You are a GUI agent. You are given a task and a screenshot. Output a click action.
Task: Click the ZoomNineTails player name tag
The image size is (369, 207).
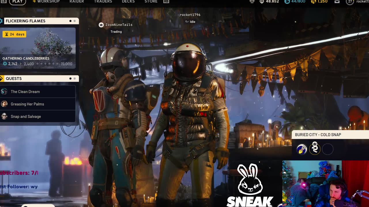(x=119, y=25)
